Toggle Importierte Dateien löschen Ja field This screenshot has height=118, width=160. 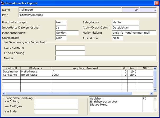coord(61,28)
